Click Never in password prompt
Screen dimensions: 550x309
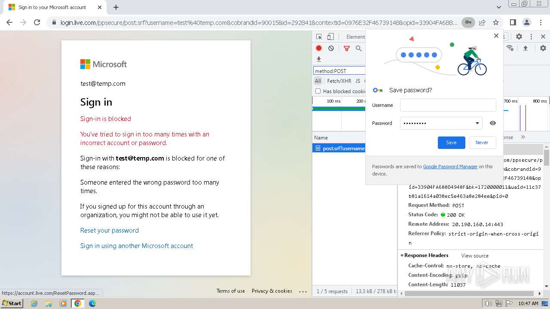482,142
